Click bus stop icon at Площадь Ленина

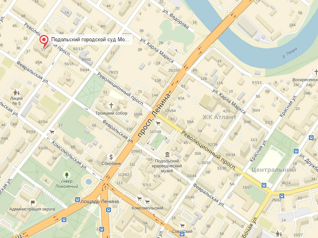point(77,200)
